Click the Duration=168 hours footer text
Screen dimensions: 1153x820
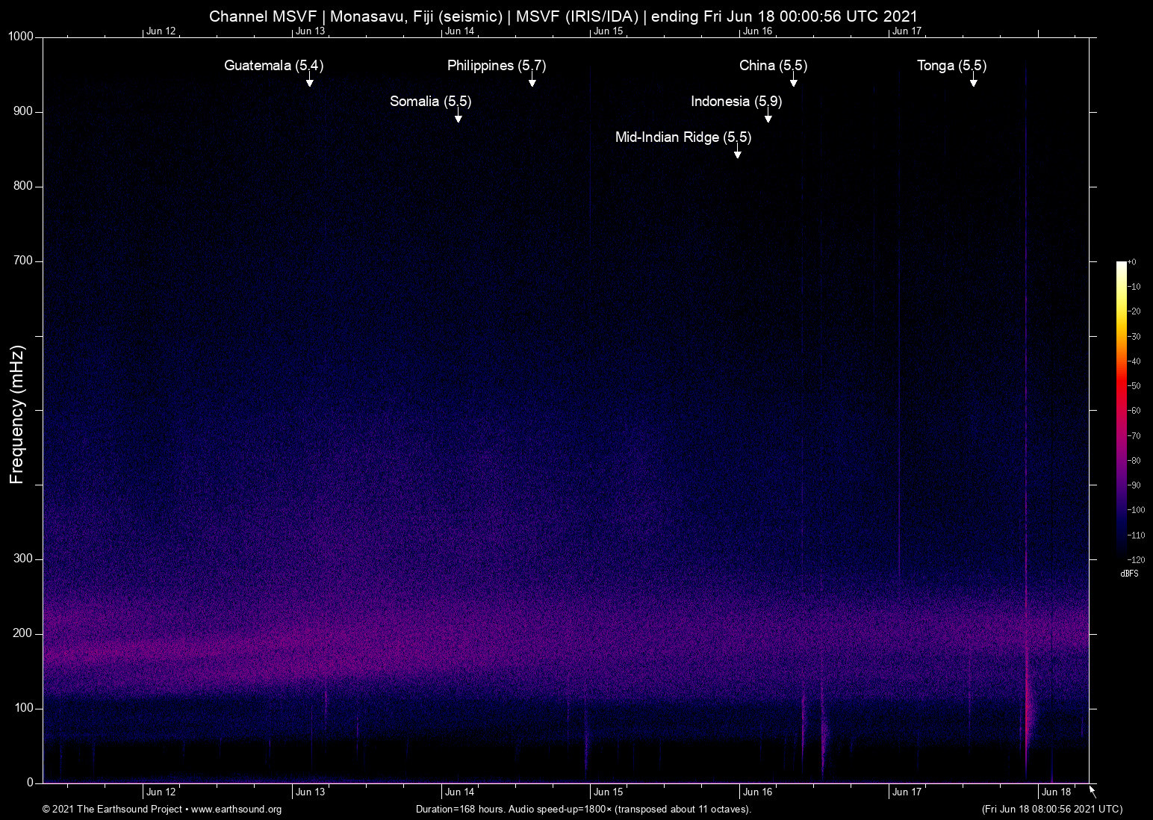582,810
